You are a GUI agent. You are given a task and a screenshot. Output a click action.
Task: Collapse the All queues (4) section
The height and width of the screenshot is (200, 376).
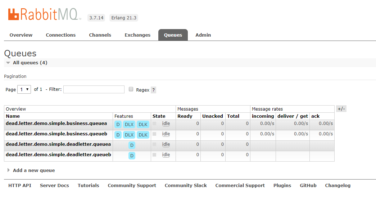30,63
